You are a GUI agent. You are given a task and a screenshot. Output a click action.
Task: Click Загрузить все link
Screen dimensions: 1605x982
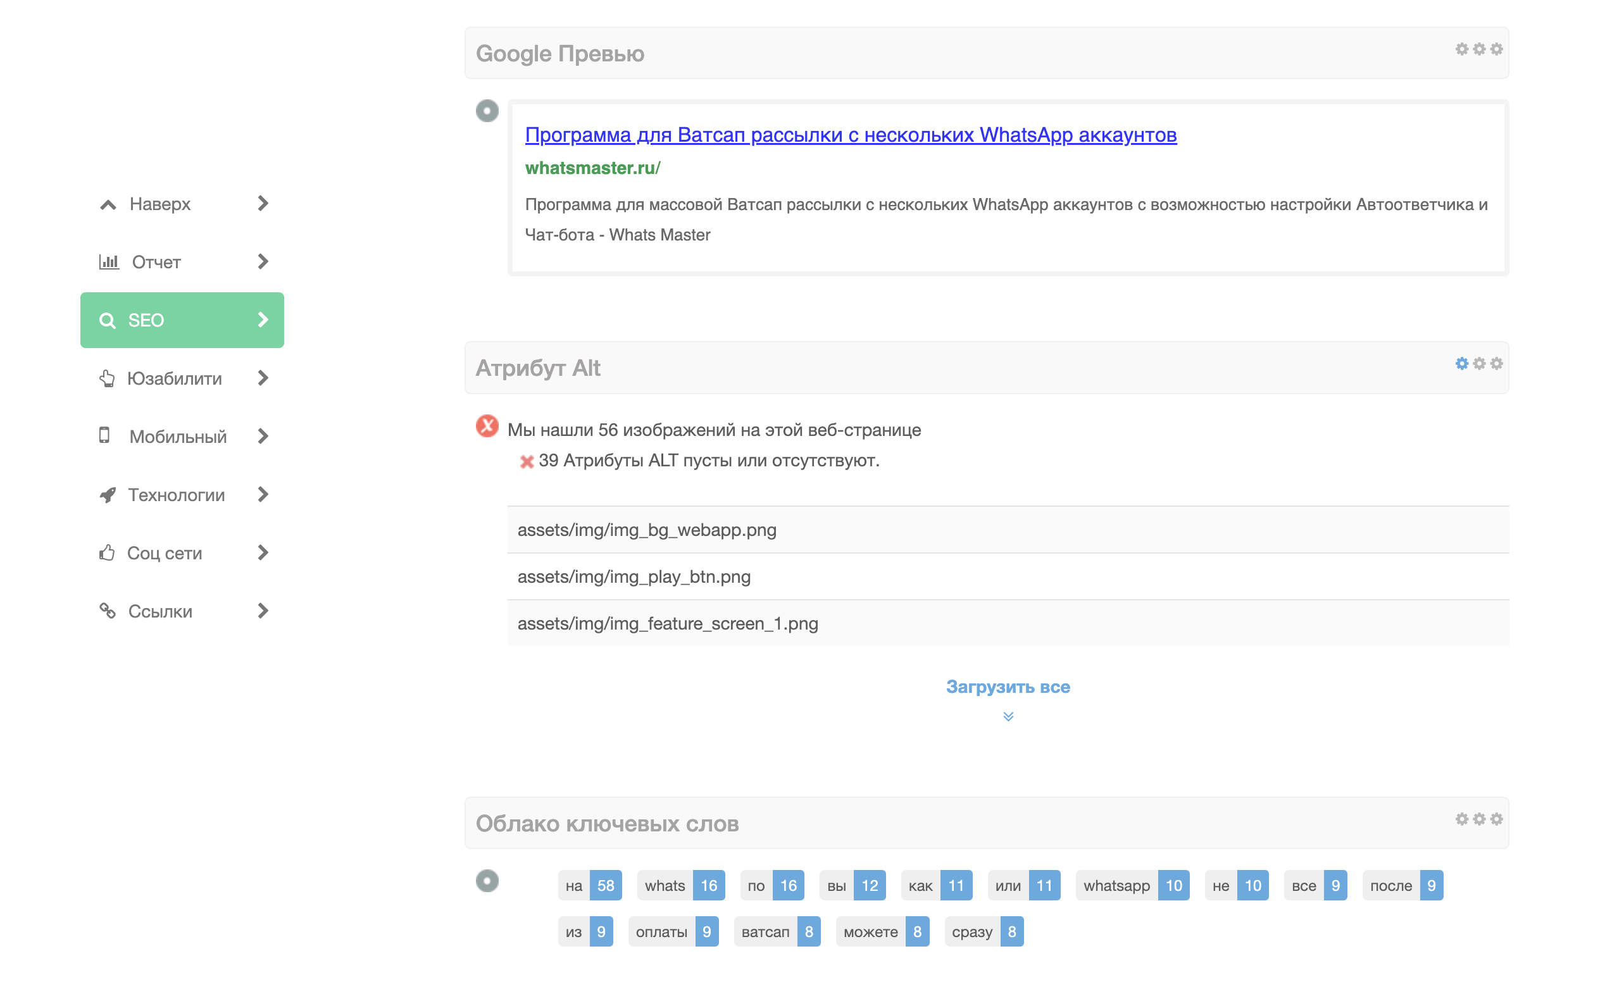(x=1008, y=687)
